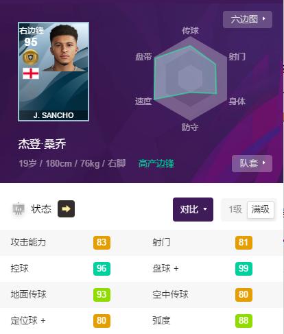Screen dimensions: 284x334
Task: Click the 96 ball control rating badge
Action: [x=102, y=268]
